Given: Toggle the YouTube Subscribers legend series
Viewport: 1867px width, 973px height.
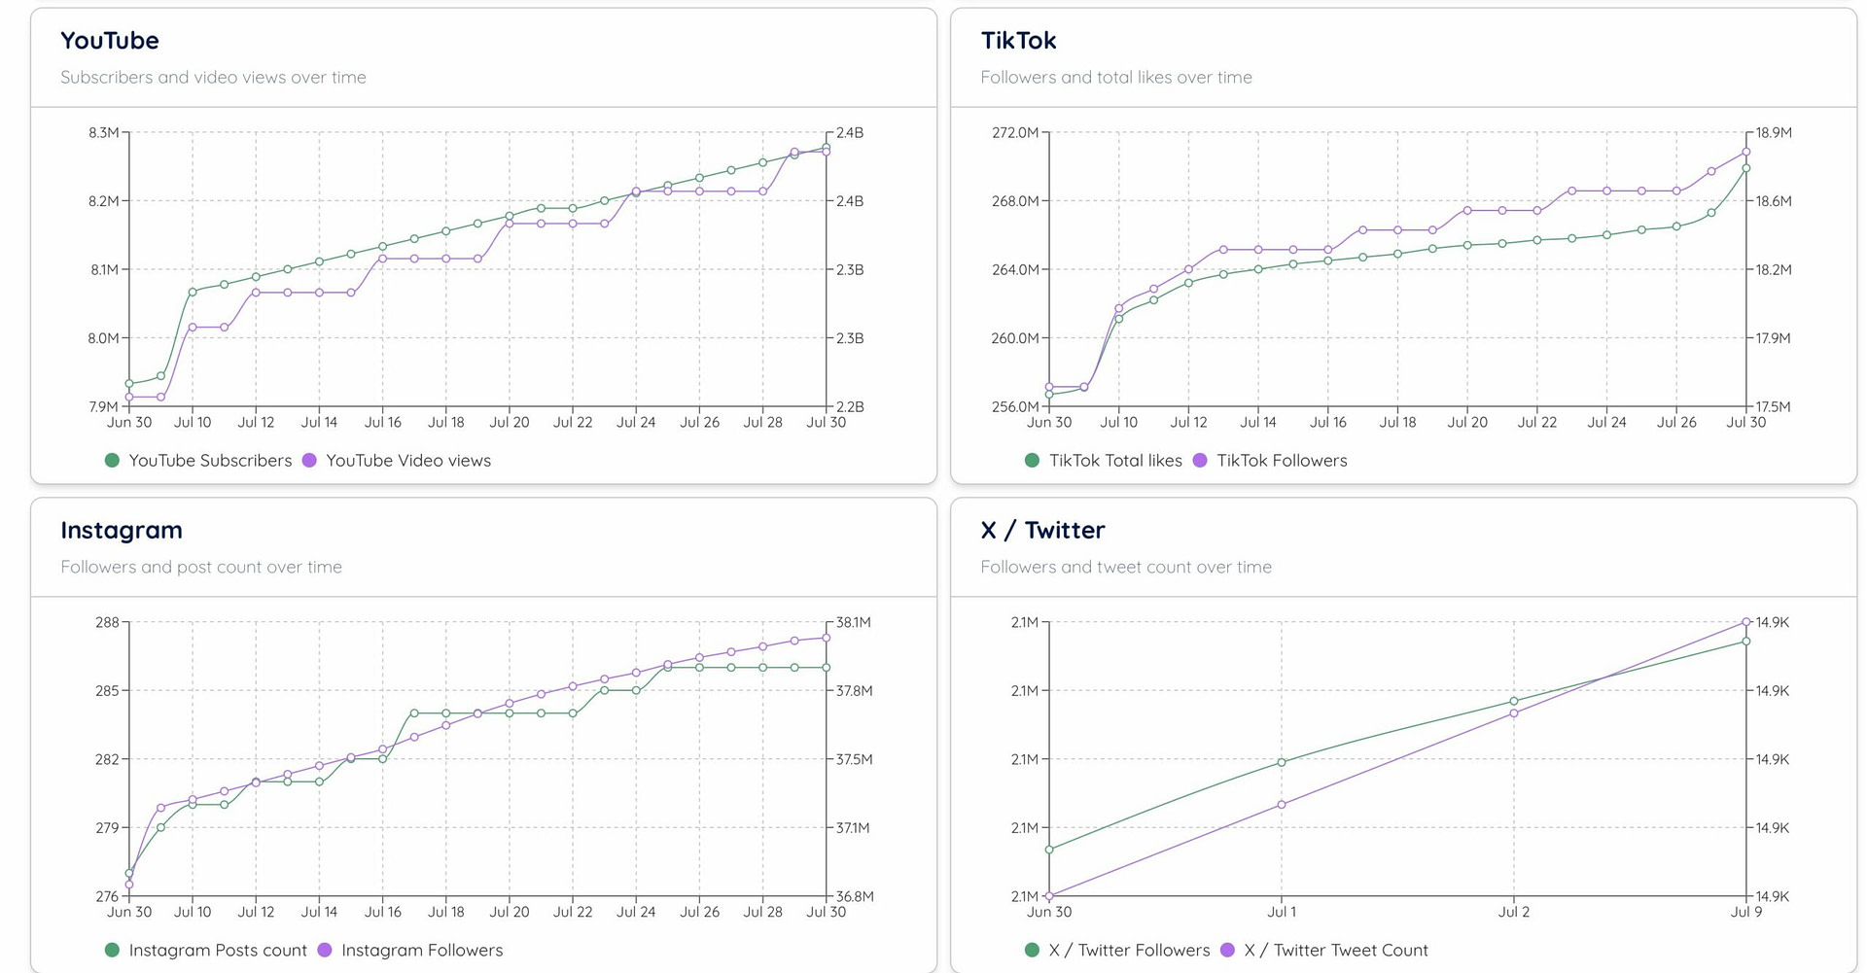Looking at the screenshot, I should [210, 461].
